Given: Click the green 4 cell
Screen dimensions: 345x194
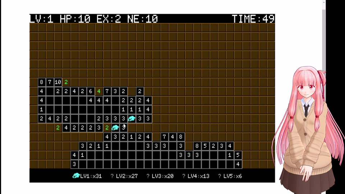Looking at the screenshot, I should point(99,91).
